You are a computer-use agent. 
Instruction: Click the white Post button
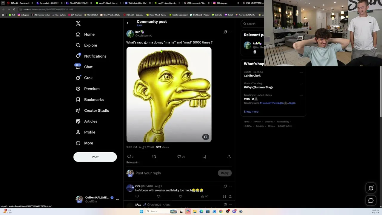[95, 157]
